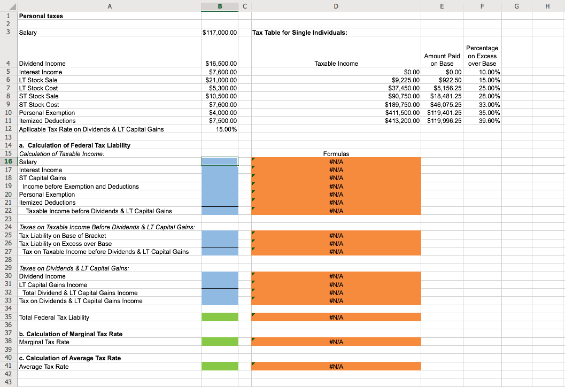
Task: Select the $7,500.00 Itemized Deductions value
Action: (x=220, y=121)
